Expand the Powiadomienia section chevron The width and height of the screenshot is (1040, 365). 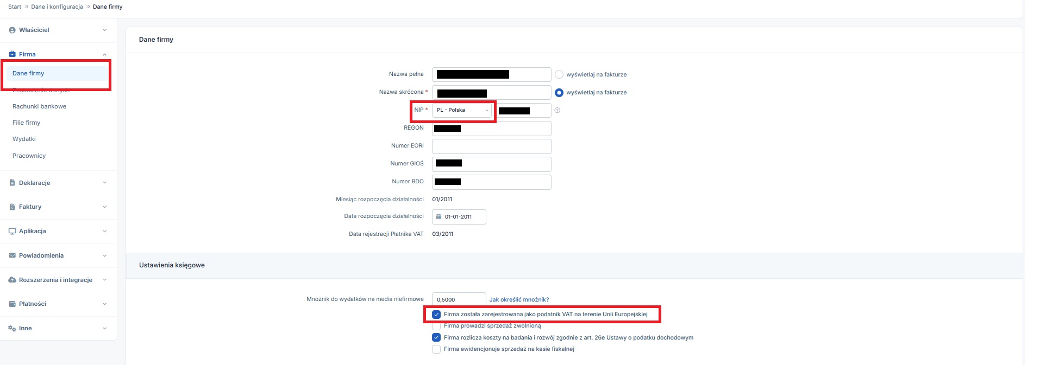coord(104,255)
